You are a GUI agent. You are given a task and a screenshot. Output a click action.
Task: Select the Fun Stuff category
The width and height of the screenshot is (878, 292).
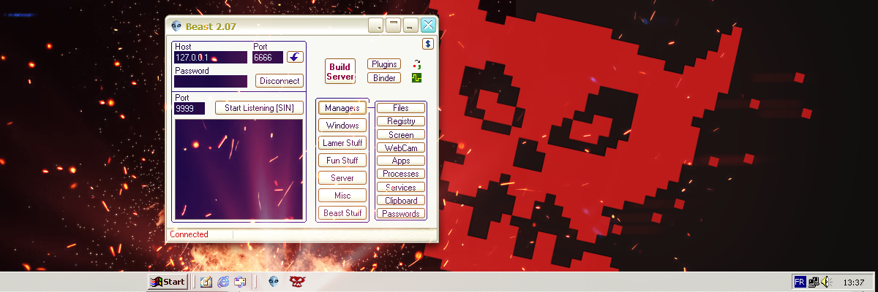coord(342,161)
